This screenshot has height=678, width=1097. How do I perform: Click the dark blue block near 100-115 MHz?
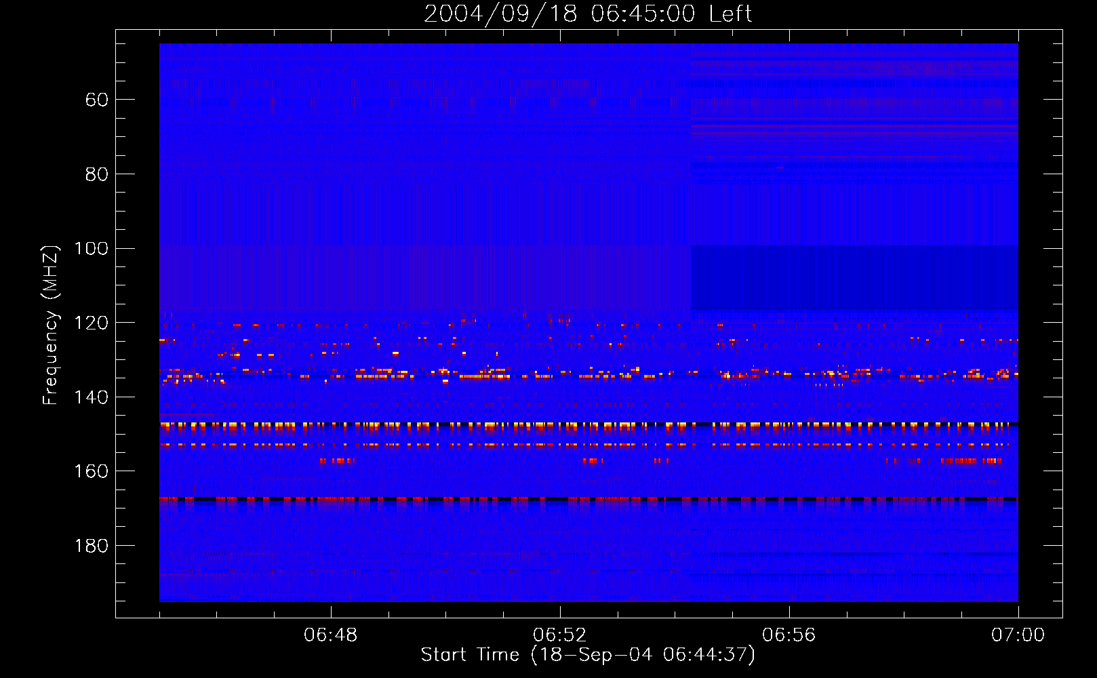click(854, 277)
